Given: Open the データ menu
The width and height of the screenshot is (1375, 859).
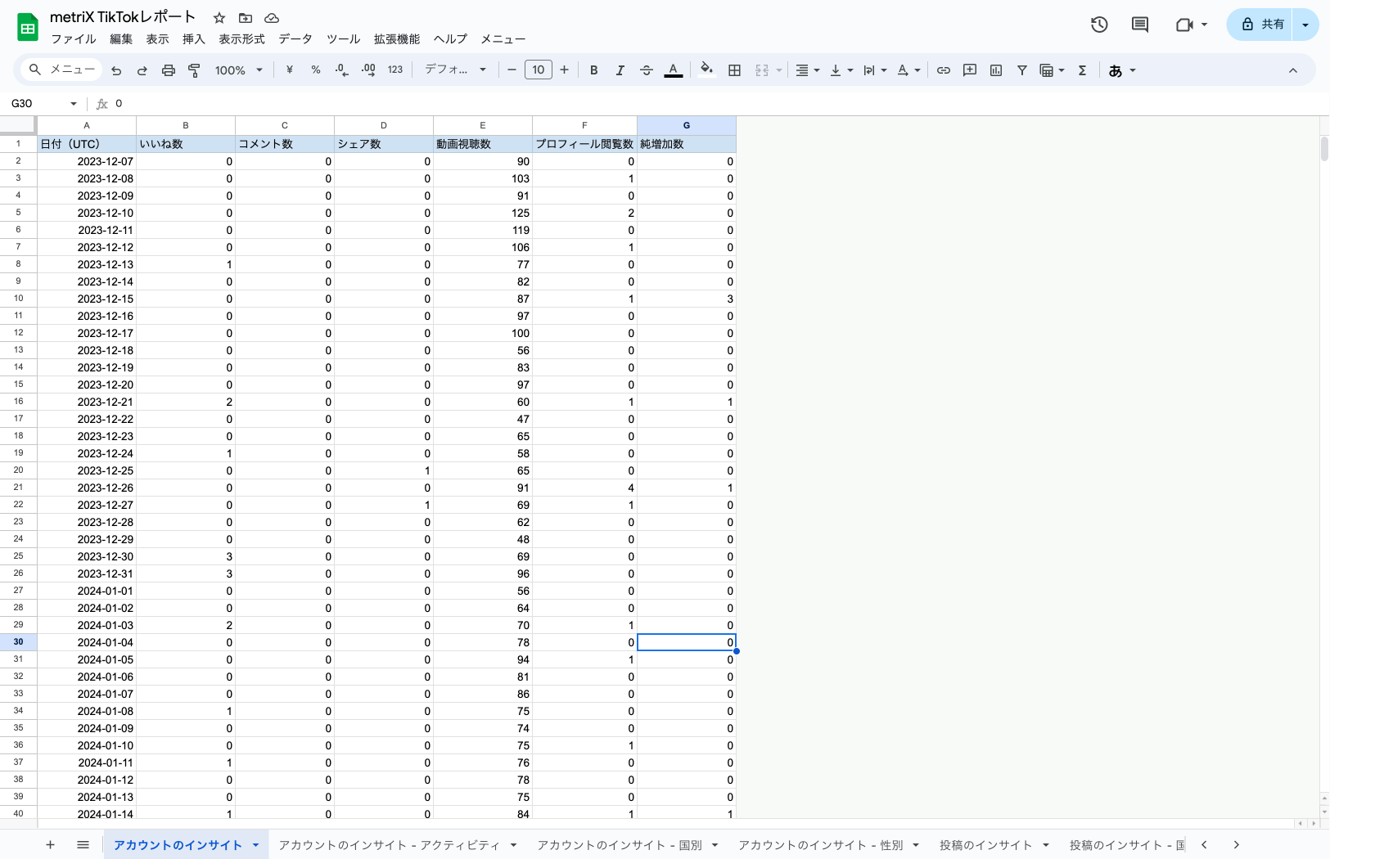Looking at the screenshot, I should 295,39.
